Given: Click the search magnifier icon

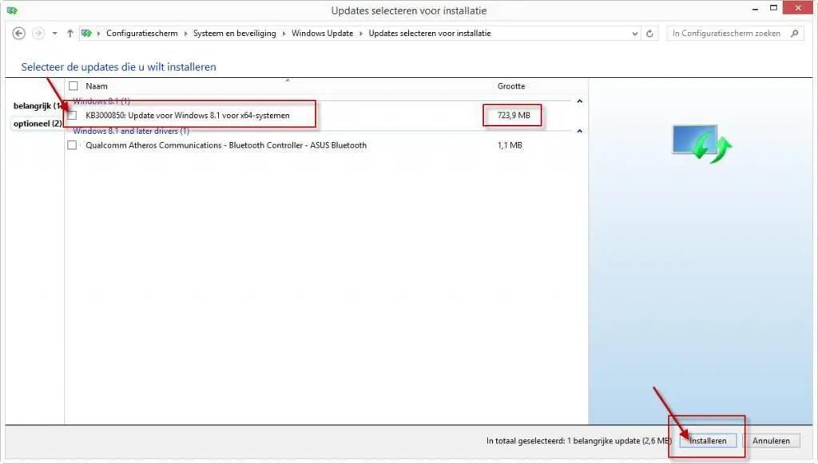Looking at the screenshot, I should pyautogui.click(x=792, y=33).
